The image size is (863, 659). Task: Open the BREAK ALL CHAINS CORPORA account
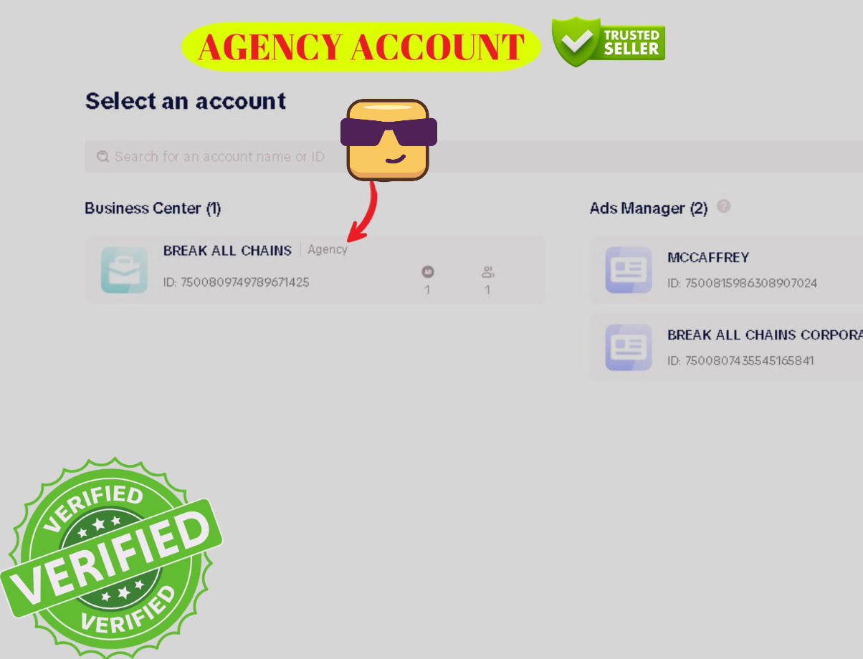(x=726, y=347)
